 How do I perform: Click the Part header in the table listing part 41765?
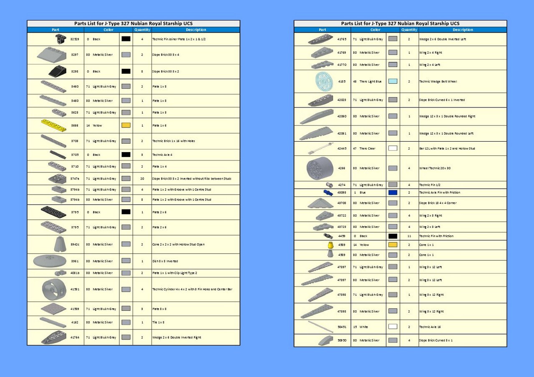(322, 30)
